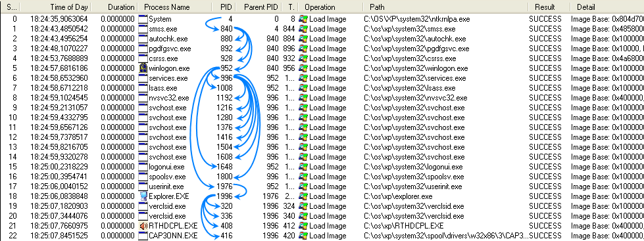Click the Load Image icon in the lsass.exe row
This screenshot has width=644, height=241.
tap(303, 88)
